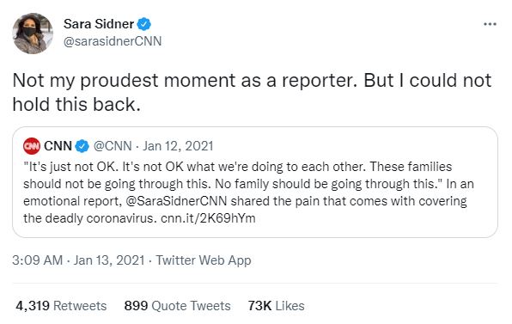Click the 'Not my proudest moment' tweet text
The width and height of the screenshot is (512, 324).
[x=252, y=92]
